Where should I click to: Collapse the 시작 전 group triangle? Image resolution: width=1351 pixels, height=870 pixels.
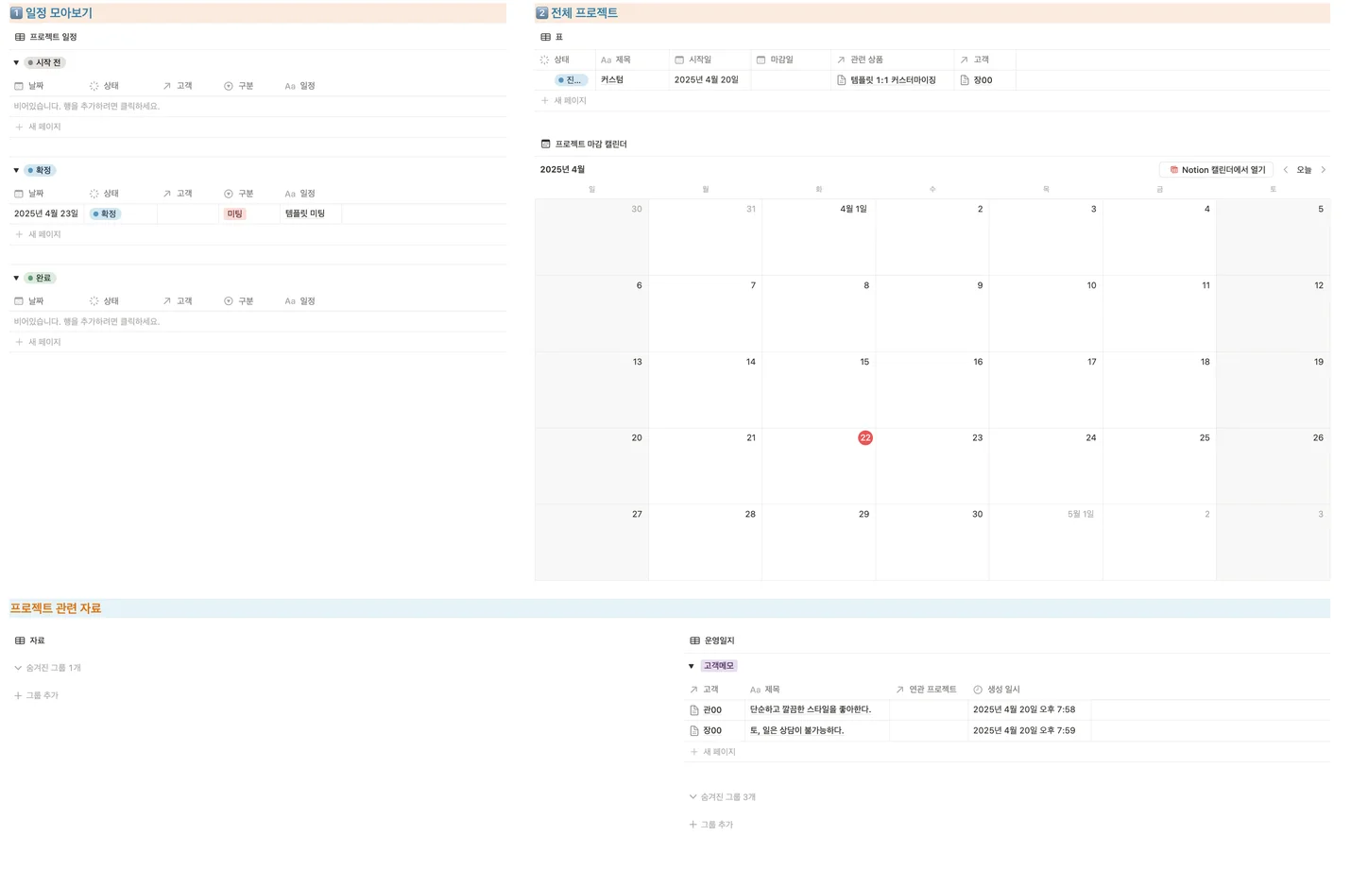click(x=16, y=62)
